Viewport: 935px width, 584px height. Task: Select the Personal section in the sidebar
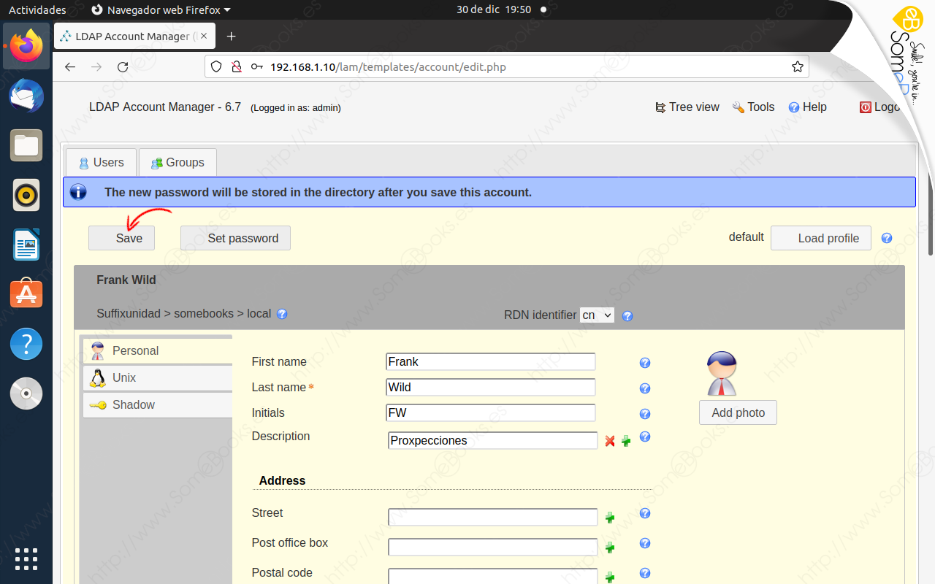pos(135,350)
